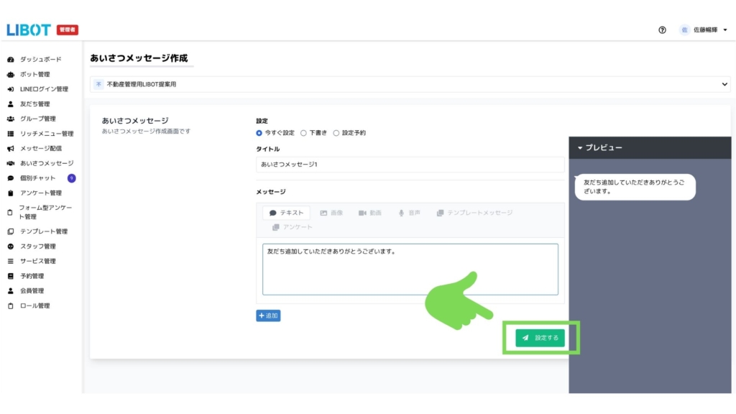
Task: Click the help question mark icon
Action: [662, 30]
